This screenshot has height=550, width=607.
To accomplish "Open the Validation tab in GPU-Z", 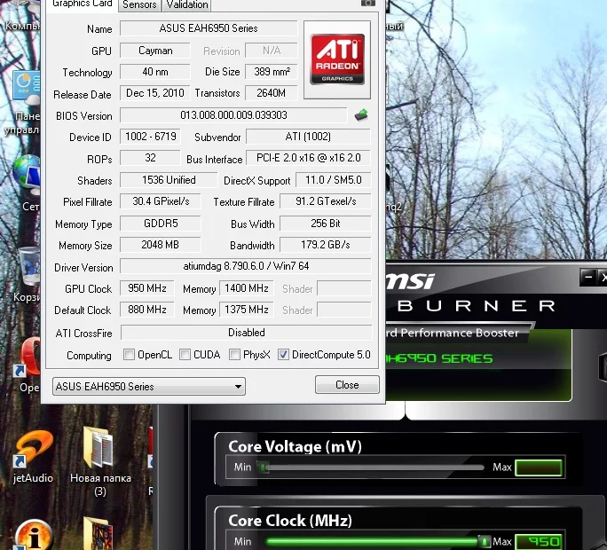I will [187, 5].
